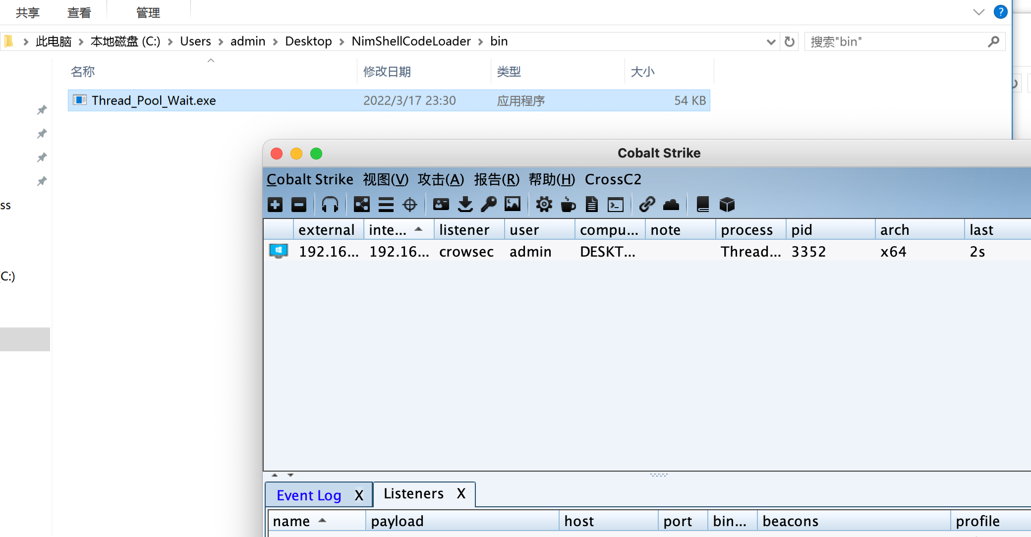Click the NimShellCodeLoader breadcrumb folder
1031x537 pixels.
(411, 41)
